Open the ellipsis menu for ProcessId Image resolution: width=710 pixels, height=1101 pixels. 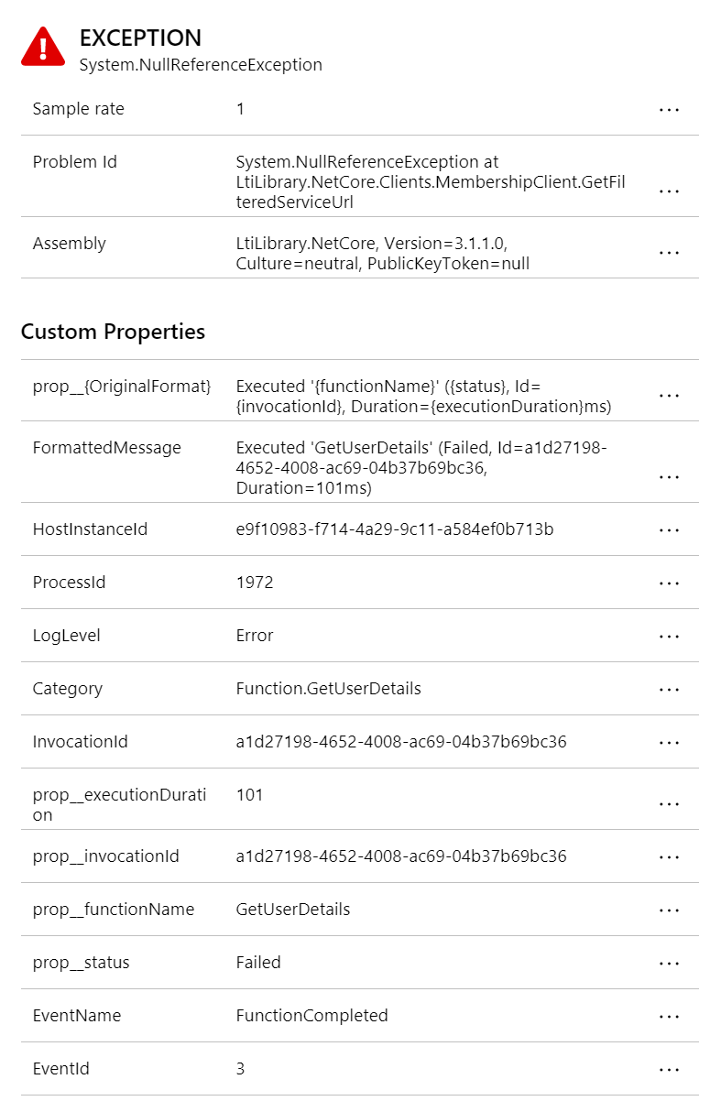(669, 583)
